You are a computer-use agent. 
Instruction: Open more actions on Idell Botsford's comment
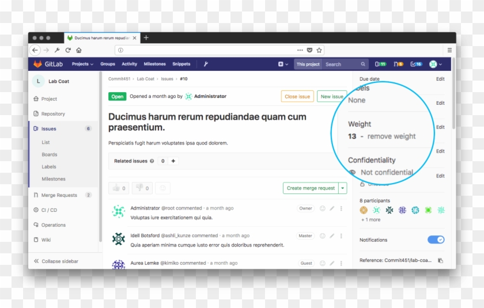click(341, 235)
